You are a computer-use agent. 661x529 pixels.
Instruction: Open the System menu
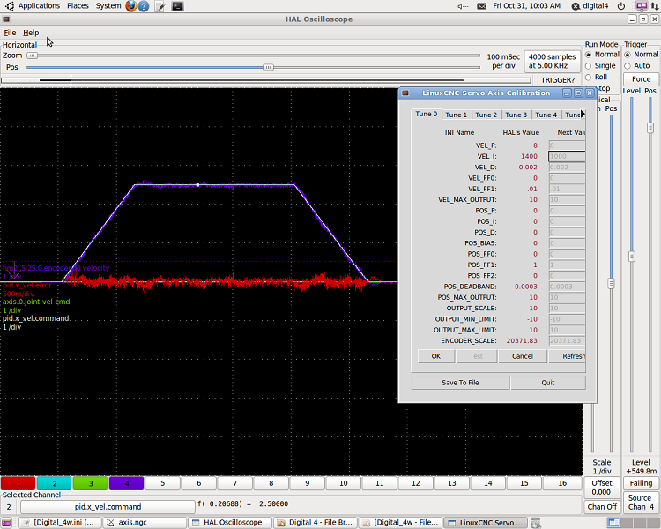[x=108, y=6]
